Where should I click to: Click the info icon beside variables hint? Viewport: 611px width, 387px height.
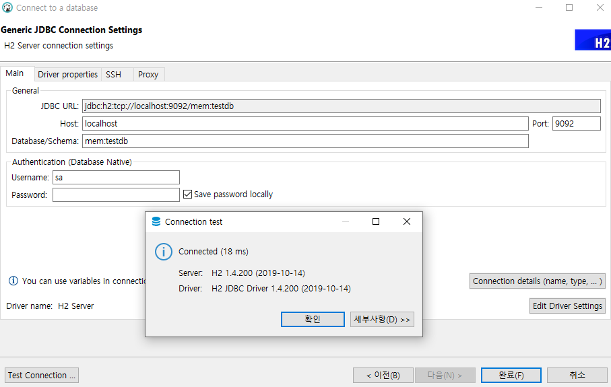pyautogui.click(x=13, y=281)
